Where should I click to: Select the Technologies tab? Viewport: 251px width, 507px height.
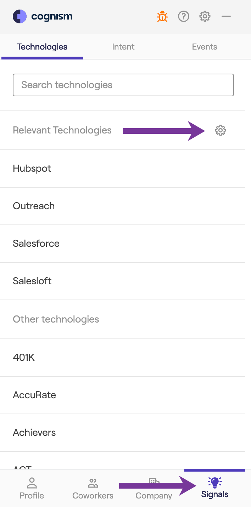click(42, 47)
